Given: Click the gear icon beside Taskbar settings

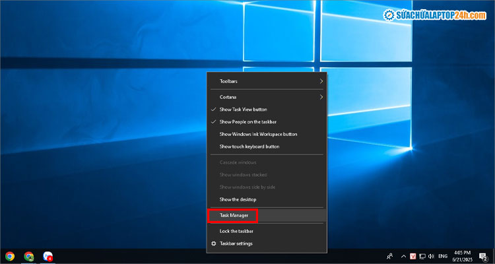Looking at the screenshot, I should pos(214,244).
